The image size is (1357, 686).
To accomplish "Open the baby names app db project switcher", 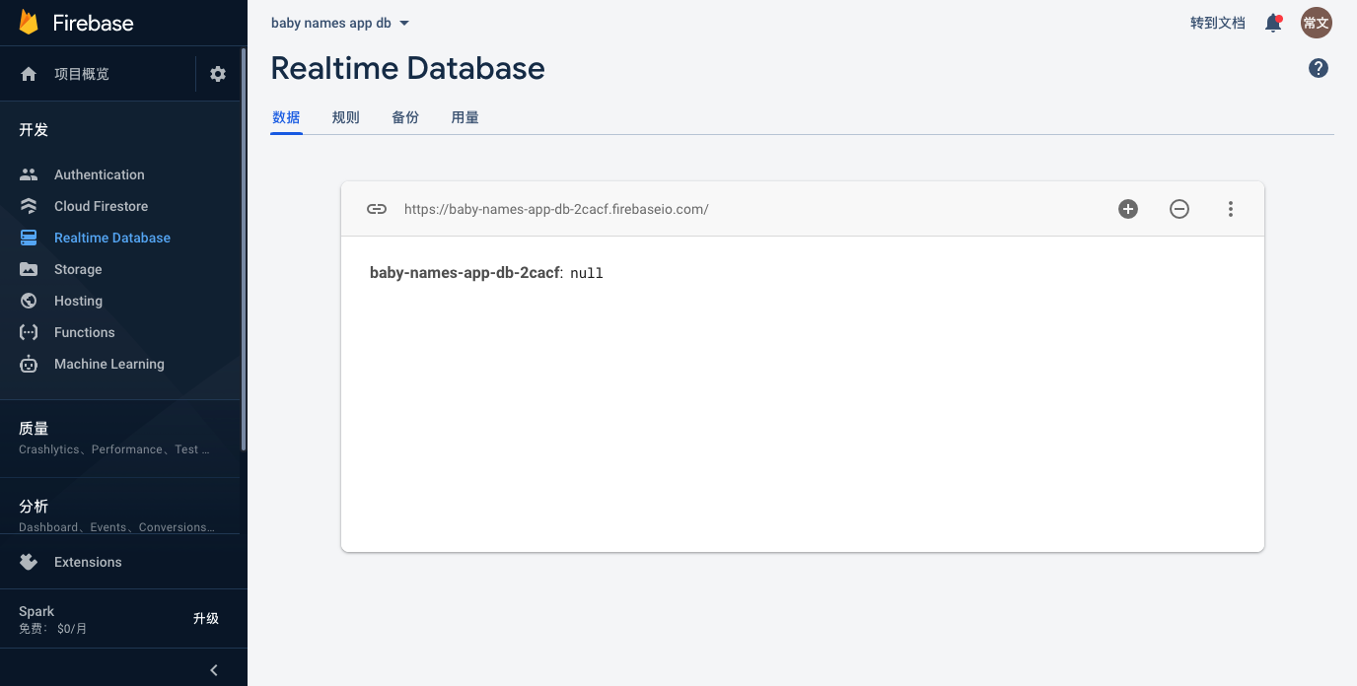I will tap(339, 23).
